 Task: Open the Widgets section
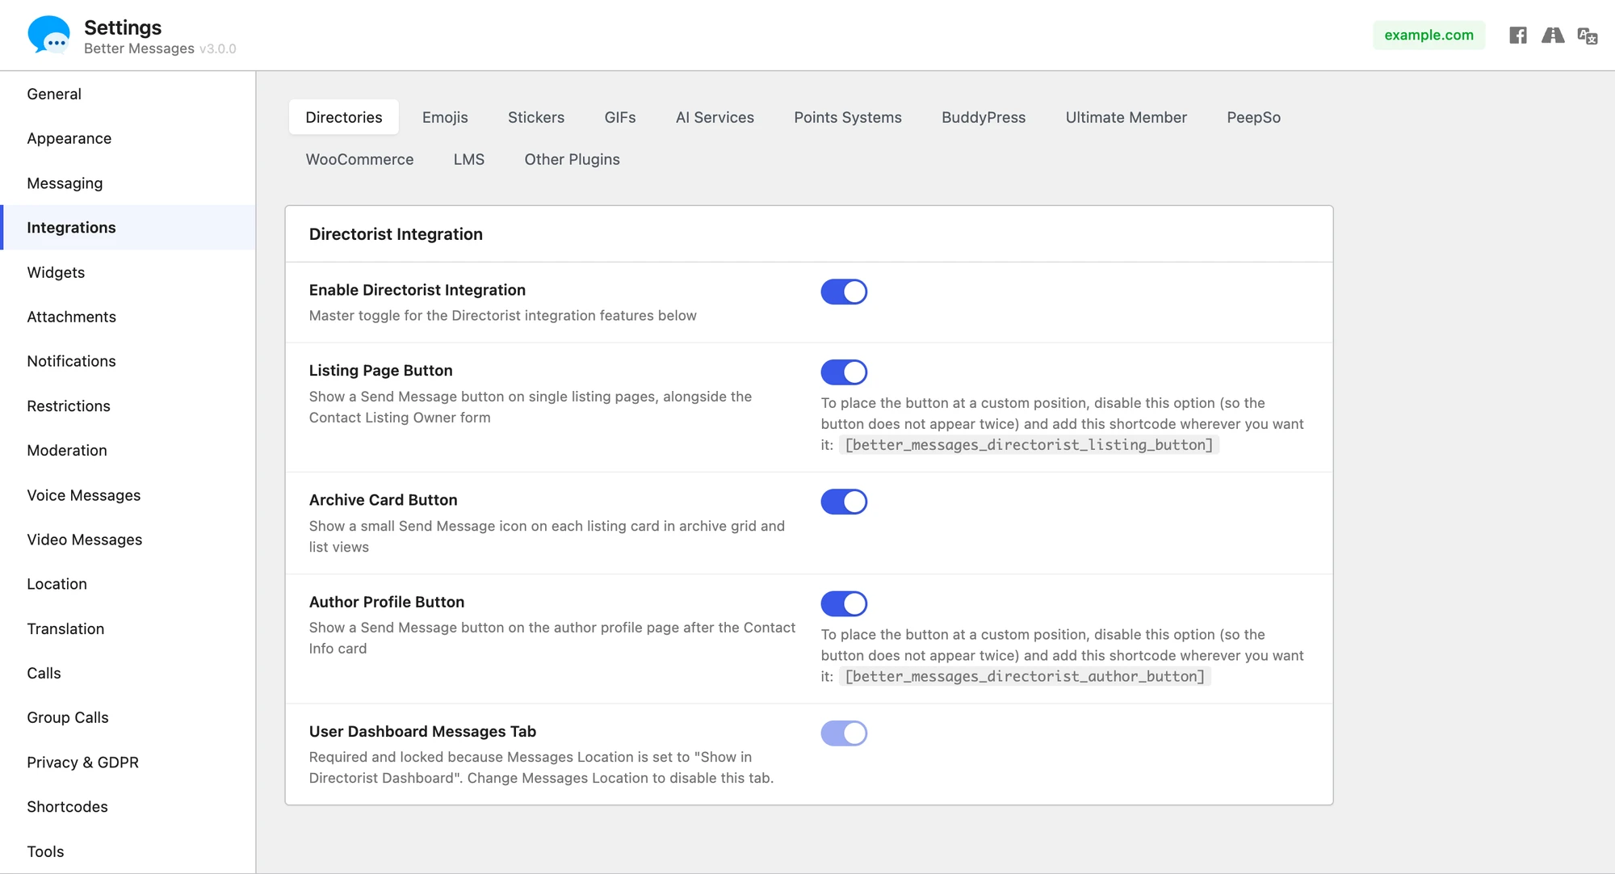tap(128, 272)
